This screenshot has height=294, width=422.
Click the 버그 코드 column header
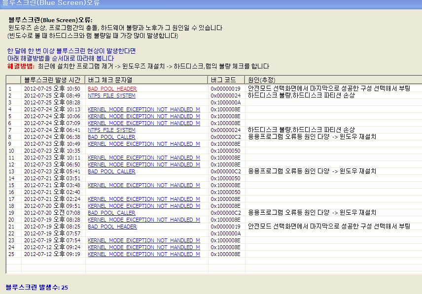[x=226, y=80]
